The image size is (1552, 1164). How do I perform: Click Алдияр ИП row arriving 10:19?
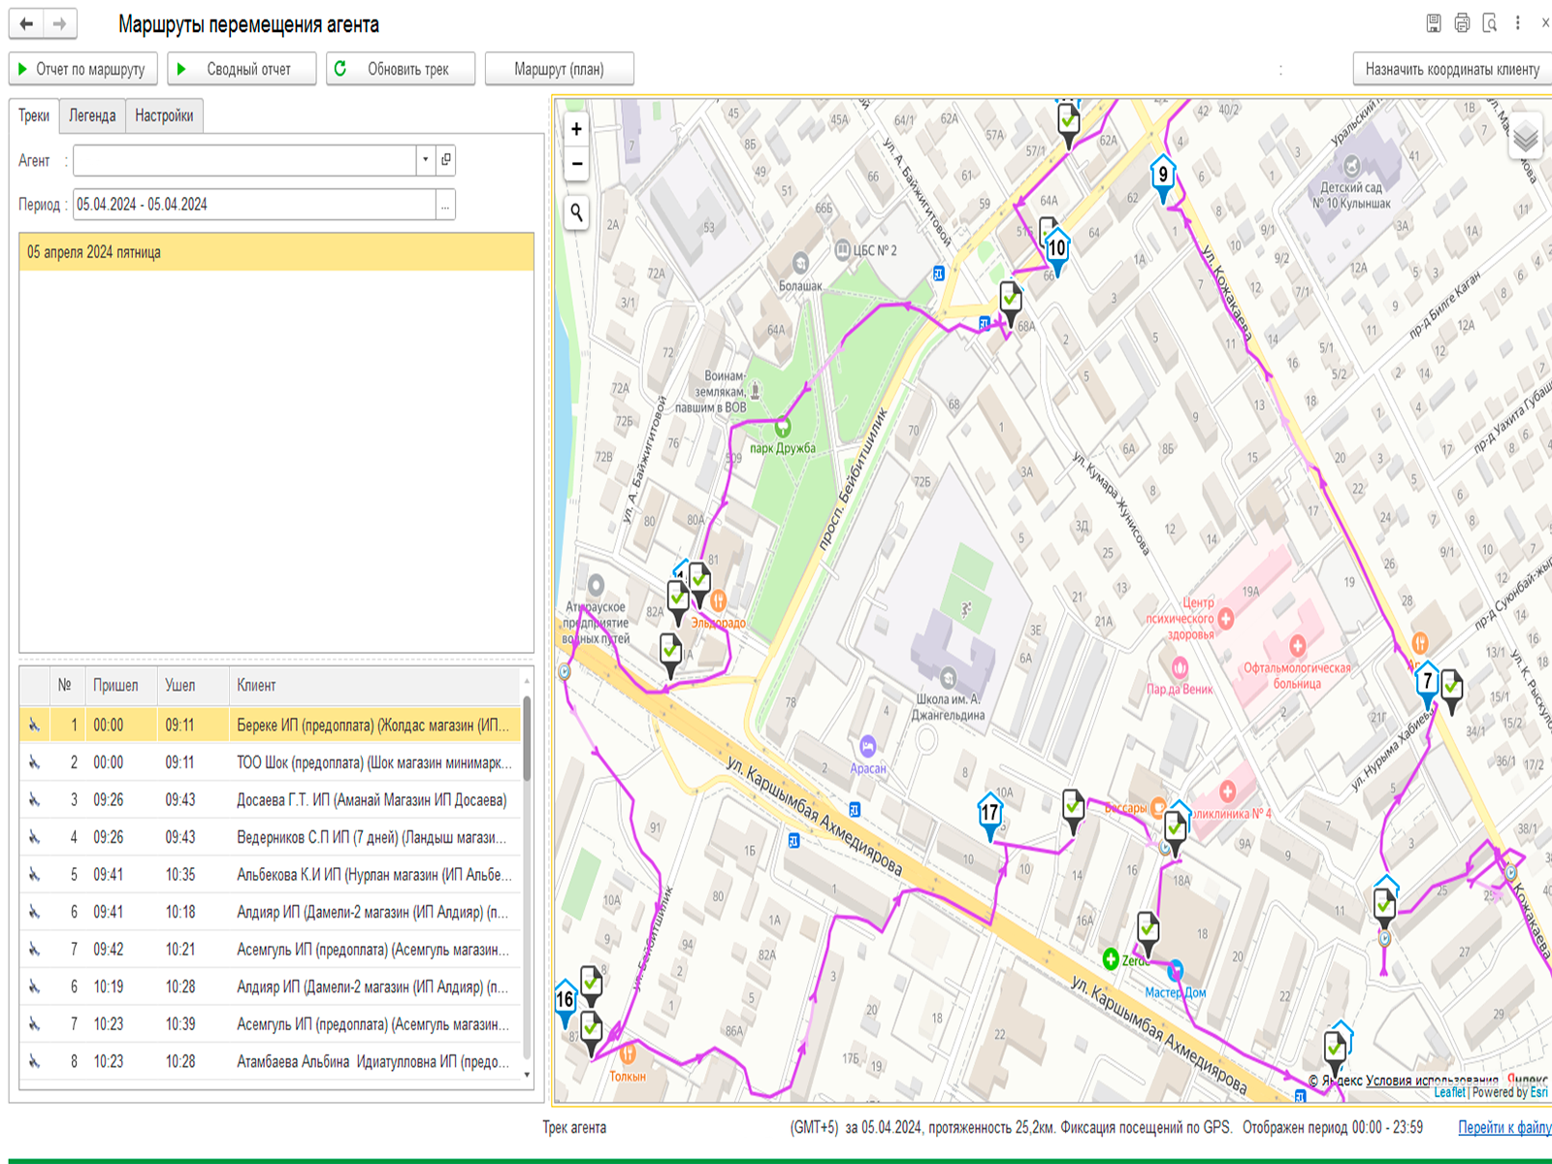[x=271, y=986]
